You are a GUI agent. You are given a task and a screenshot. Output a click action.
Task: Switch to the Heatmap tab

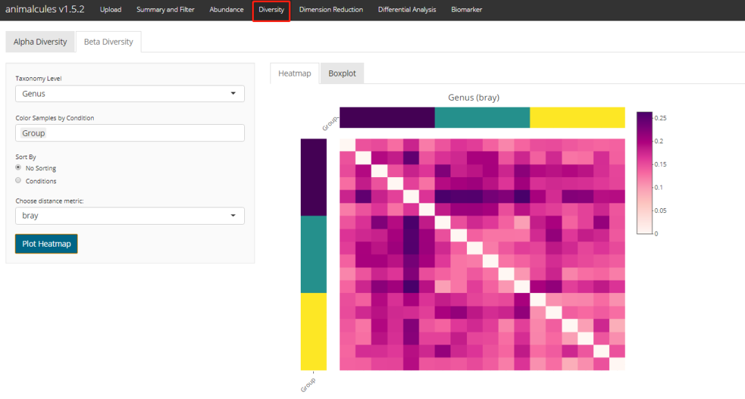[295, 74]
